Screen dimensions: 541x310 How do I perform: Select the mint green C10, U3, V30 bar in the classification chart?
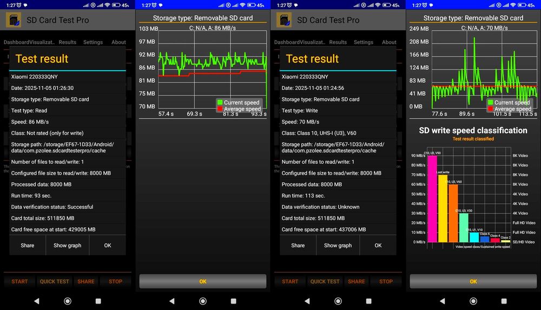point(464,228)
